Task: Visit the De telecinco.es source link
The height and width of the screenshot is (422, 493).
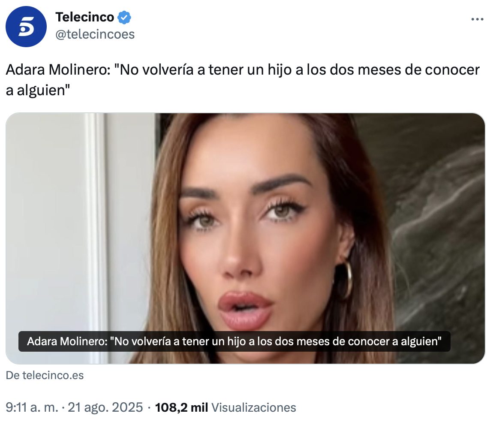Action: pyautogui.click(x=45, y=375)
